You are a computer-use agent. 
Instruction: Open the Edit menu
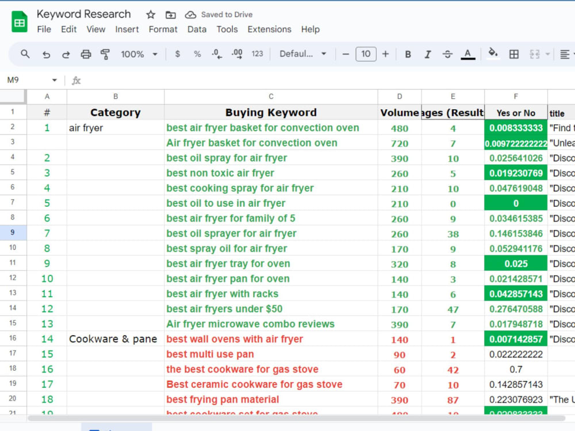[68, 29]
